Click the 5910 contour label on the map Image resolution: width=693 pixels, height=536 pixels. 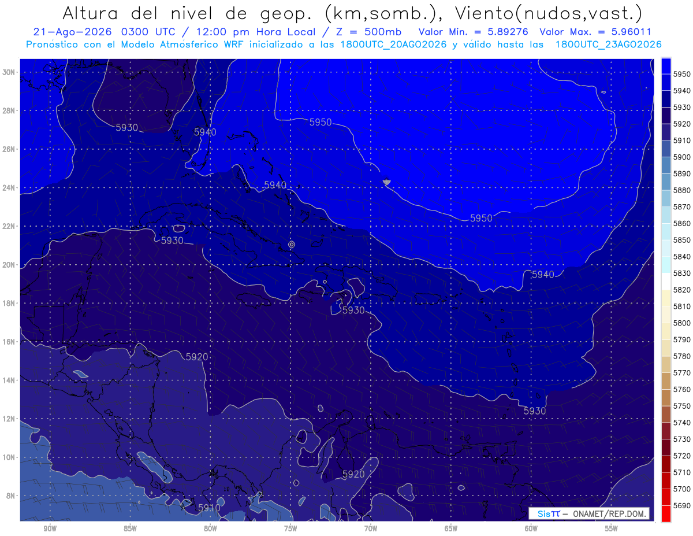[209, 508]
